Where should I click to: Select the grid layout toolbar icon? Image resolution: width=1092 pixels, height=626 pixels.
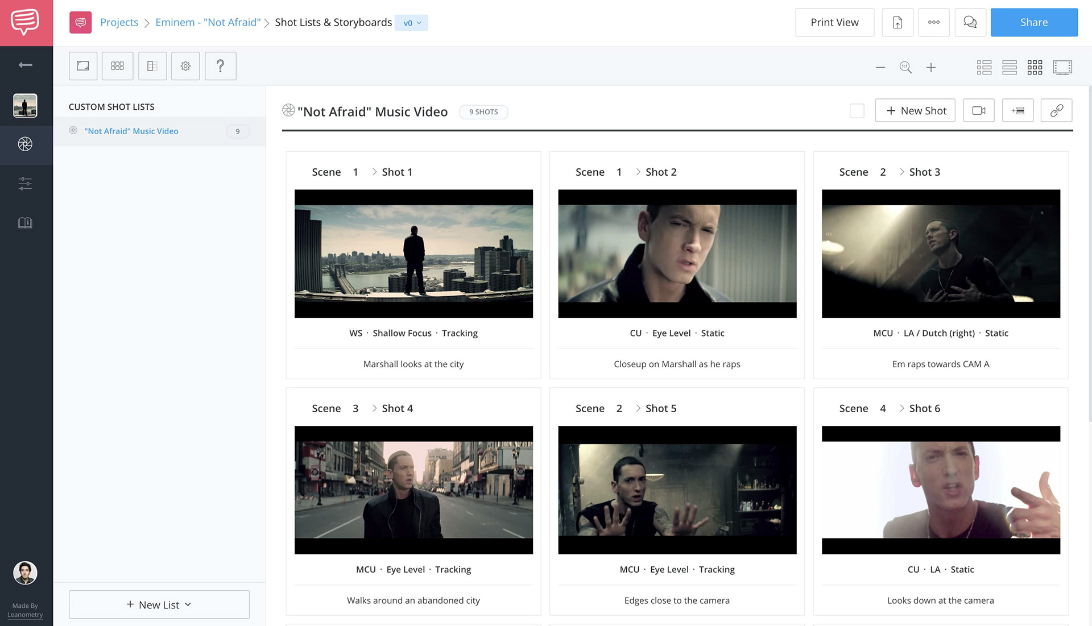point(118,66)
